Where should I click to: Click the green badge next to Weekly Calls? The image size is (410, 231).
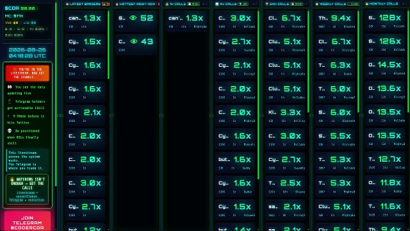click(353, 4)
